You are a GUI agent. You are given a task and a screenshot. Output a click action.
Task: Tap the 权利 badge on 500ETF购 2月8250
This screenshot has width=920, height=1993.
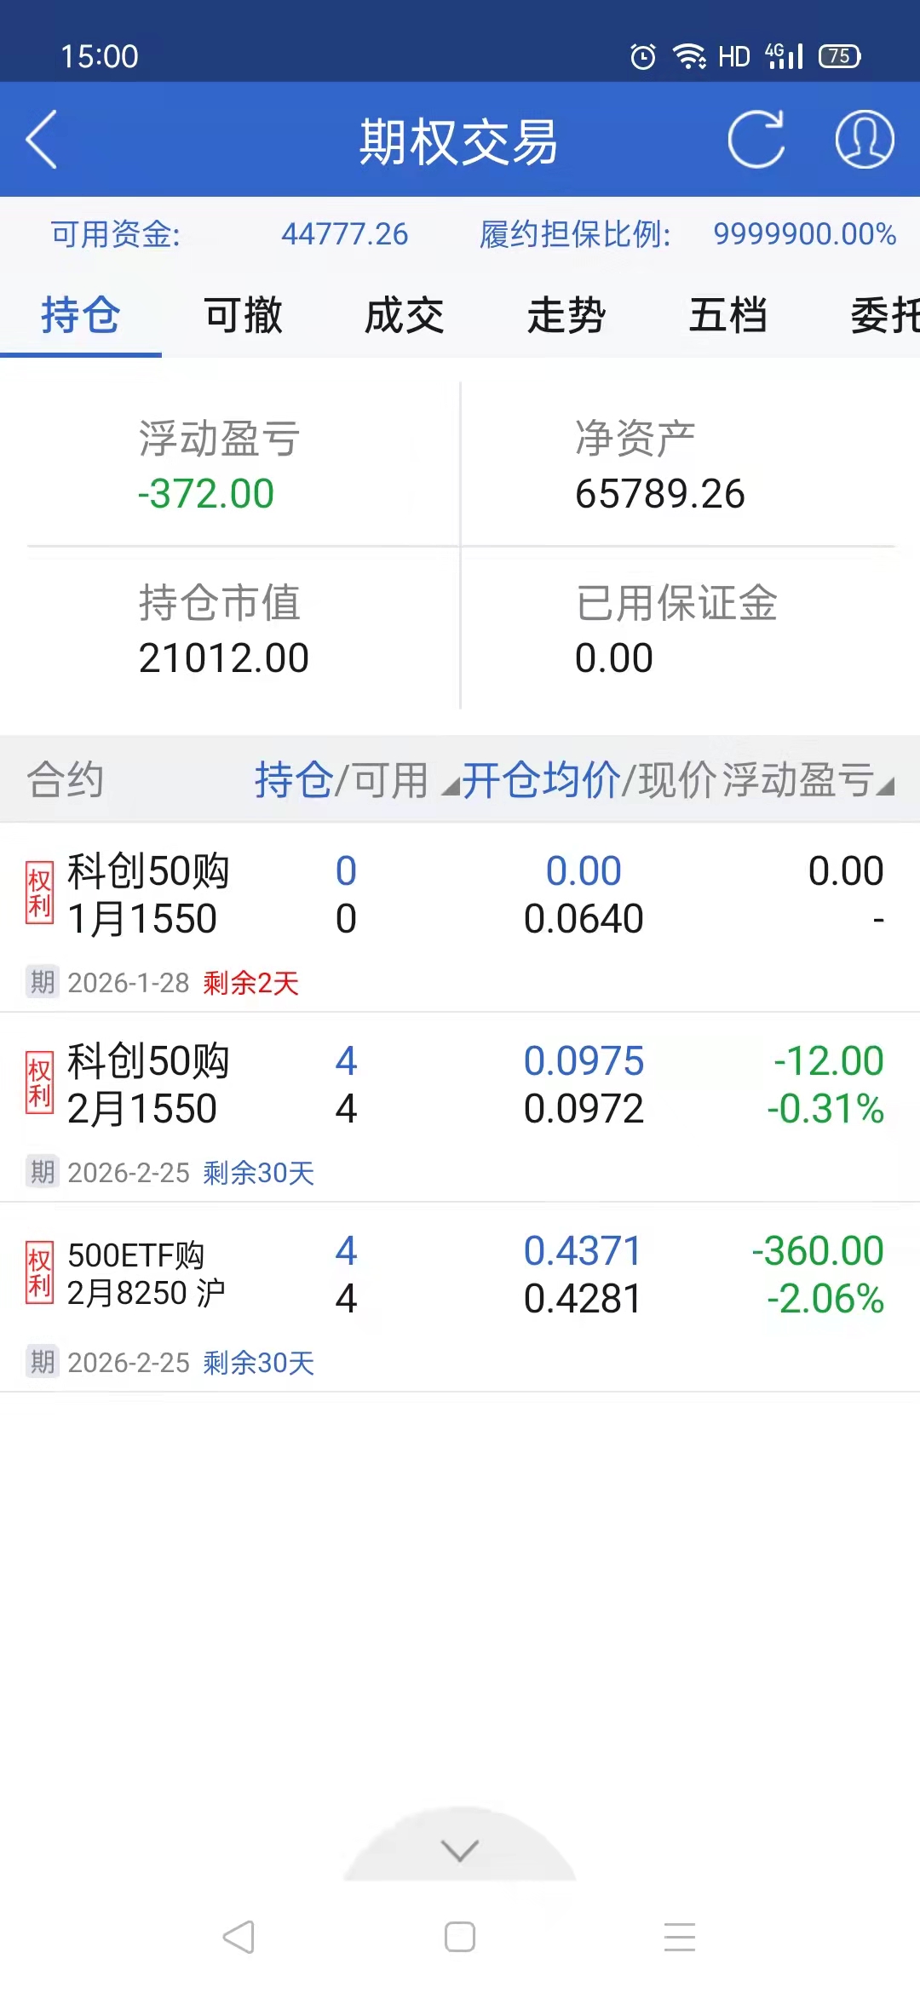pyautogui.click(x=39, y=1274)
